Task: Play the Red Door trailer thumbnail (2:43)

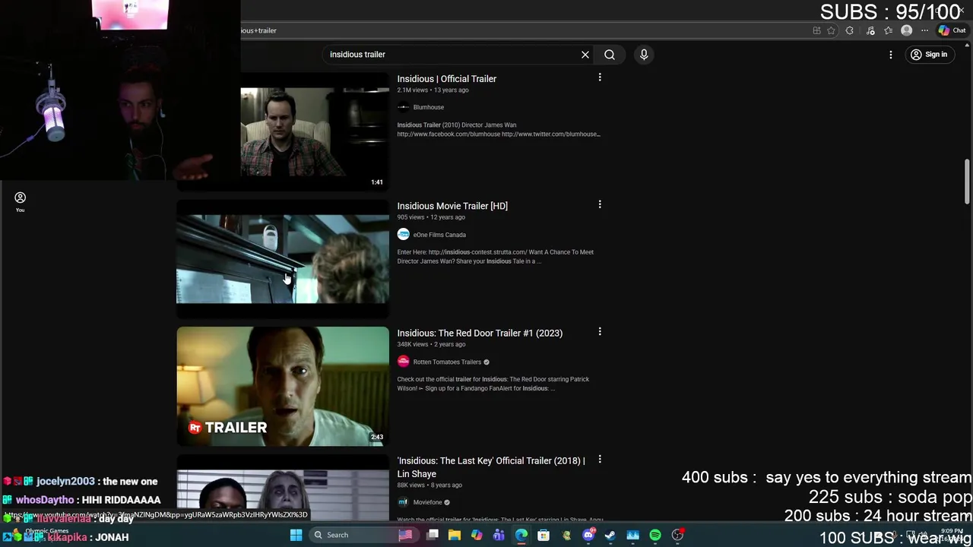Action: point(283,386)
